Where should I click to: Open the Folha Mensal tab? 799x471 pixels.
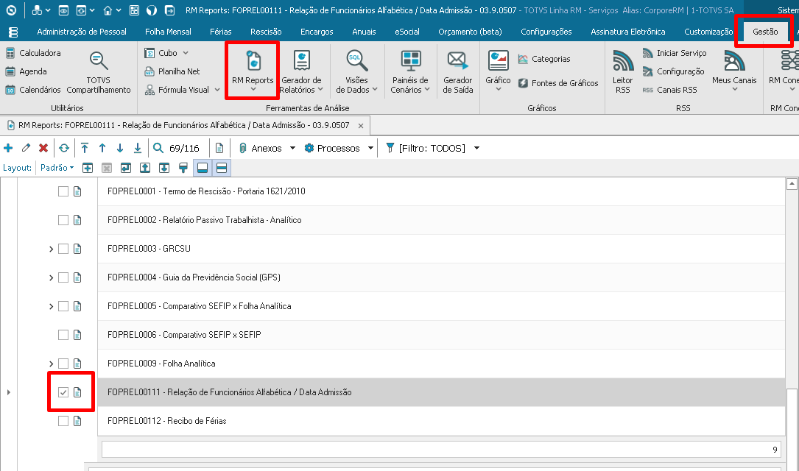tap(168, 32)
